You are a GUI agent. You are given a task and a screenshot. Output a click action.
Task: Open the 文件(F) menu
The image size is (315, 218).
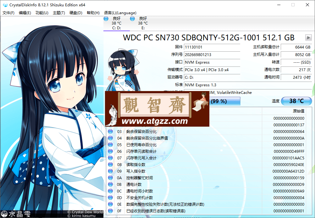point(8,13)
